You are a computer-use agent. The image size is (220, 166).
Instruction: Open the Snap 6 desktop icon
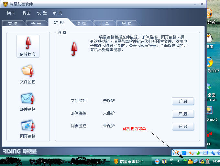[210, 110]
